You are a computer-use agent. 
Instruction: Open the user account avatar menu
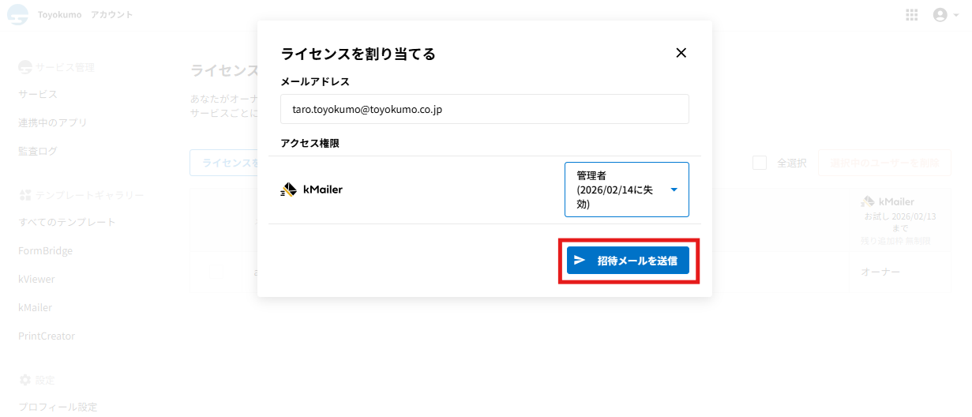coord(939,15)
